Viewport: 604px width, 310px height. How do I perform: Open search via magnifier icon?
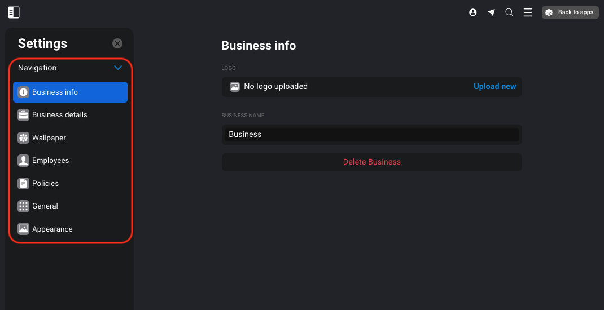click(x=509, y=12)
